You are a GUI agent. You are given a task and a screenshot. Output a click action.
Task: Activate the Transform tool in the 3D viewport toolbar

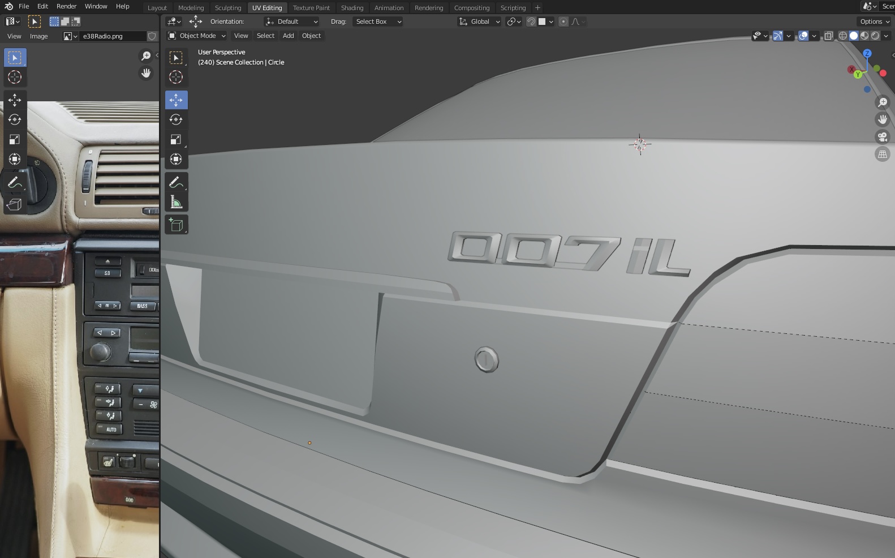tap(176, 159)
